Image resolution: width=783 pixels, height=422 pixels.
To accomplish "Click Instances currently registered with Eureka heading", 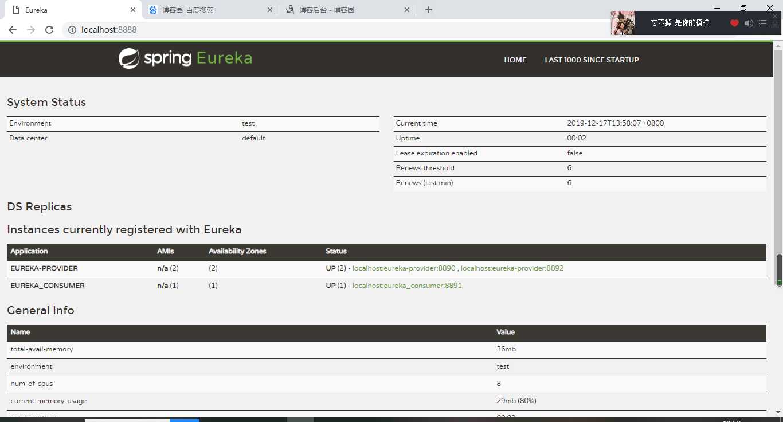I will pos(124,230).
